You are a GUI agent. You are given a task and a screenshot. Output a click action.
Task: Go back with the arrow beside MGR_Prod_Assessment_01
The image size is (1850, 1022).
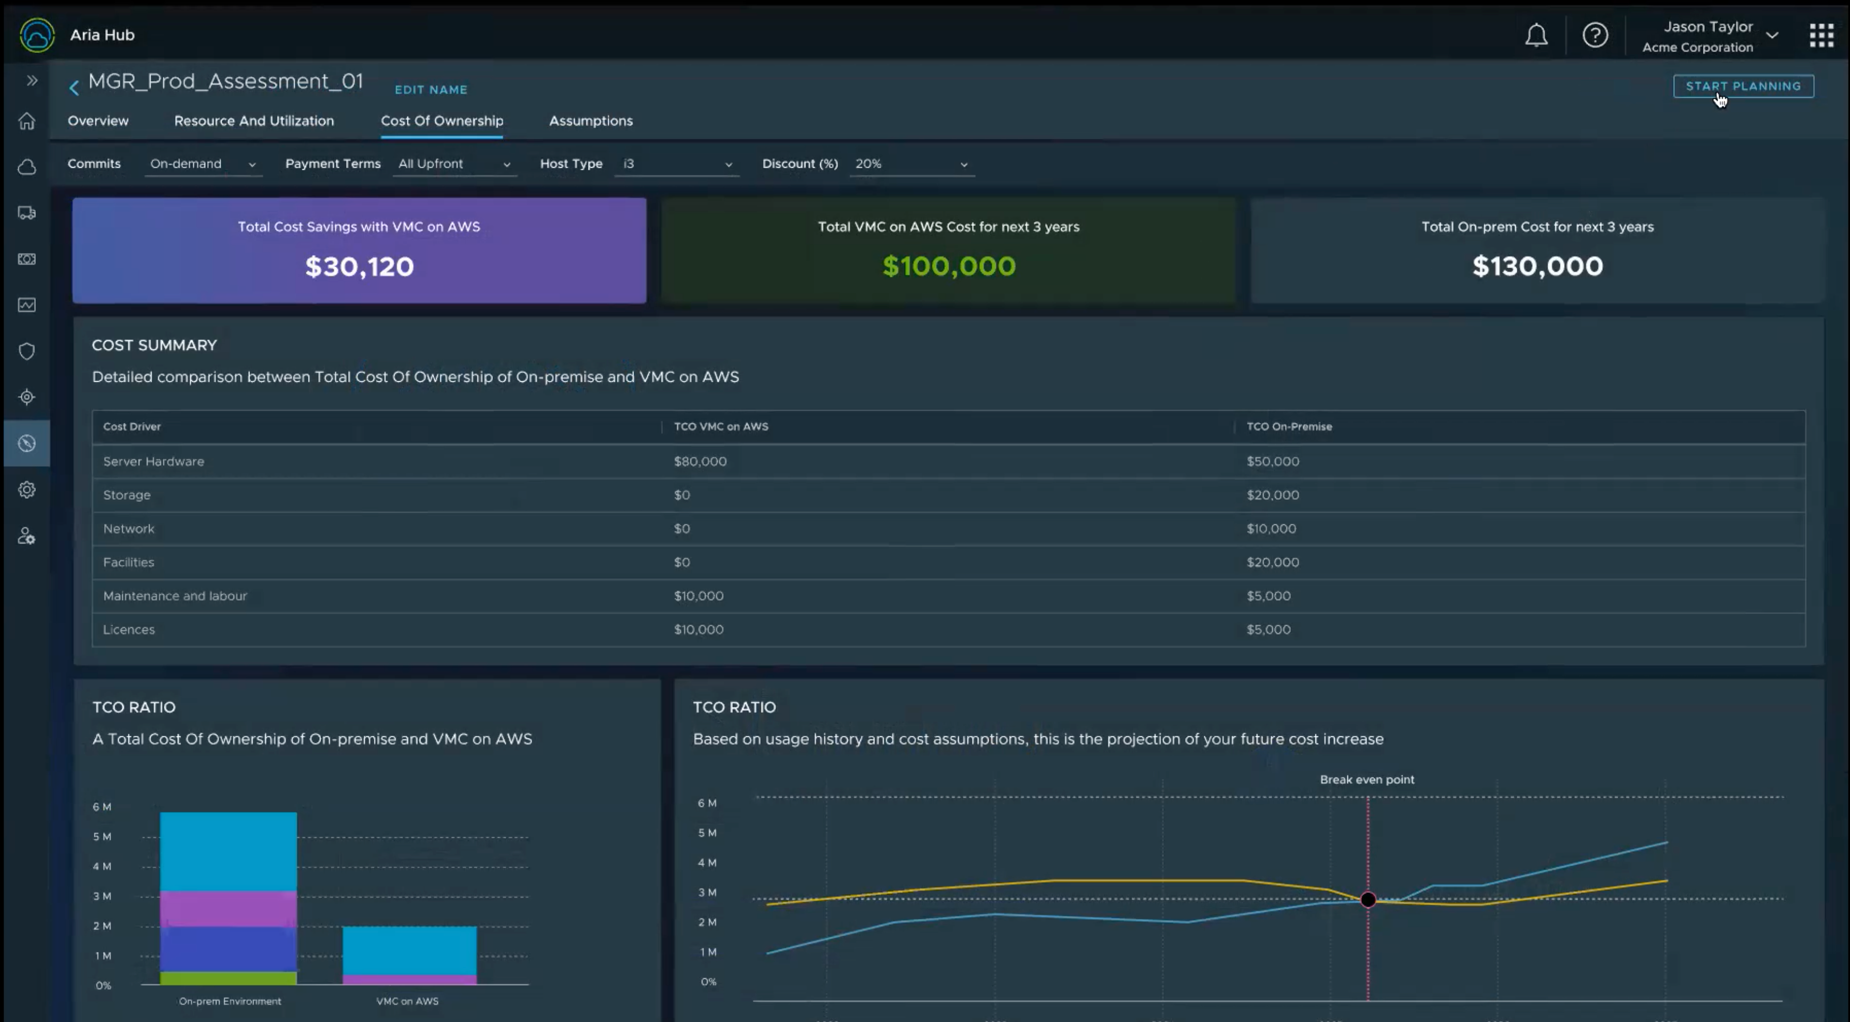74,88
